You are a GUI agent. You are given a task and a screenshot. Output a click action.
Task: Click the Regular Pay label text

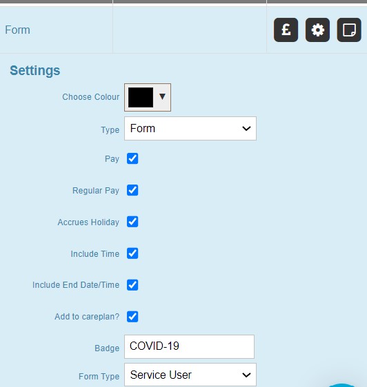[96, 191]
